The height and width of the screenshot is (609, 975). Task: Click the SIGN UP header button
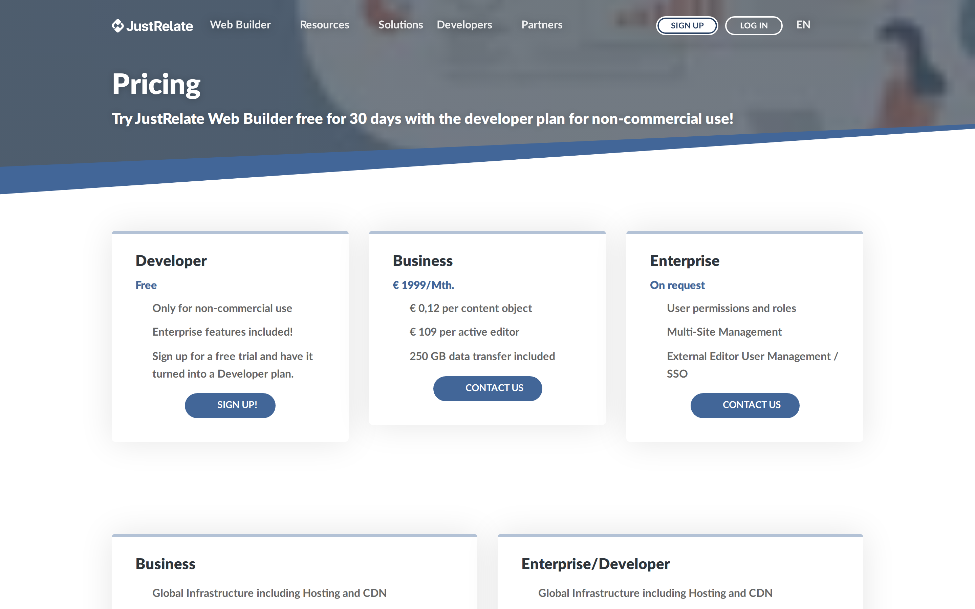687,25
